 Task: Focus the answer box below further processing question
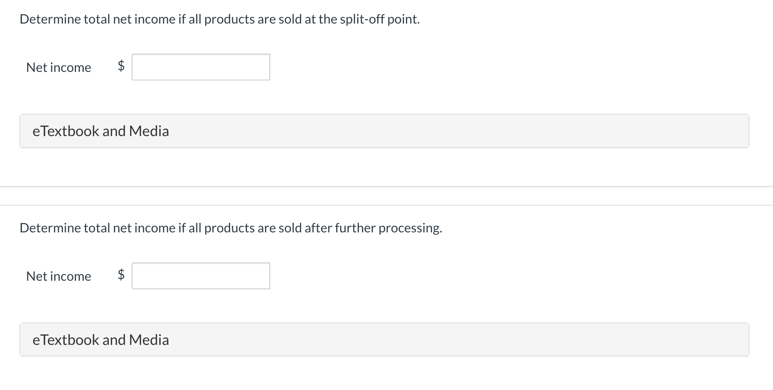point(201,276)
